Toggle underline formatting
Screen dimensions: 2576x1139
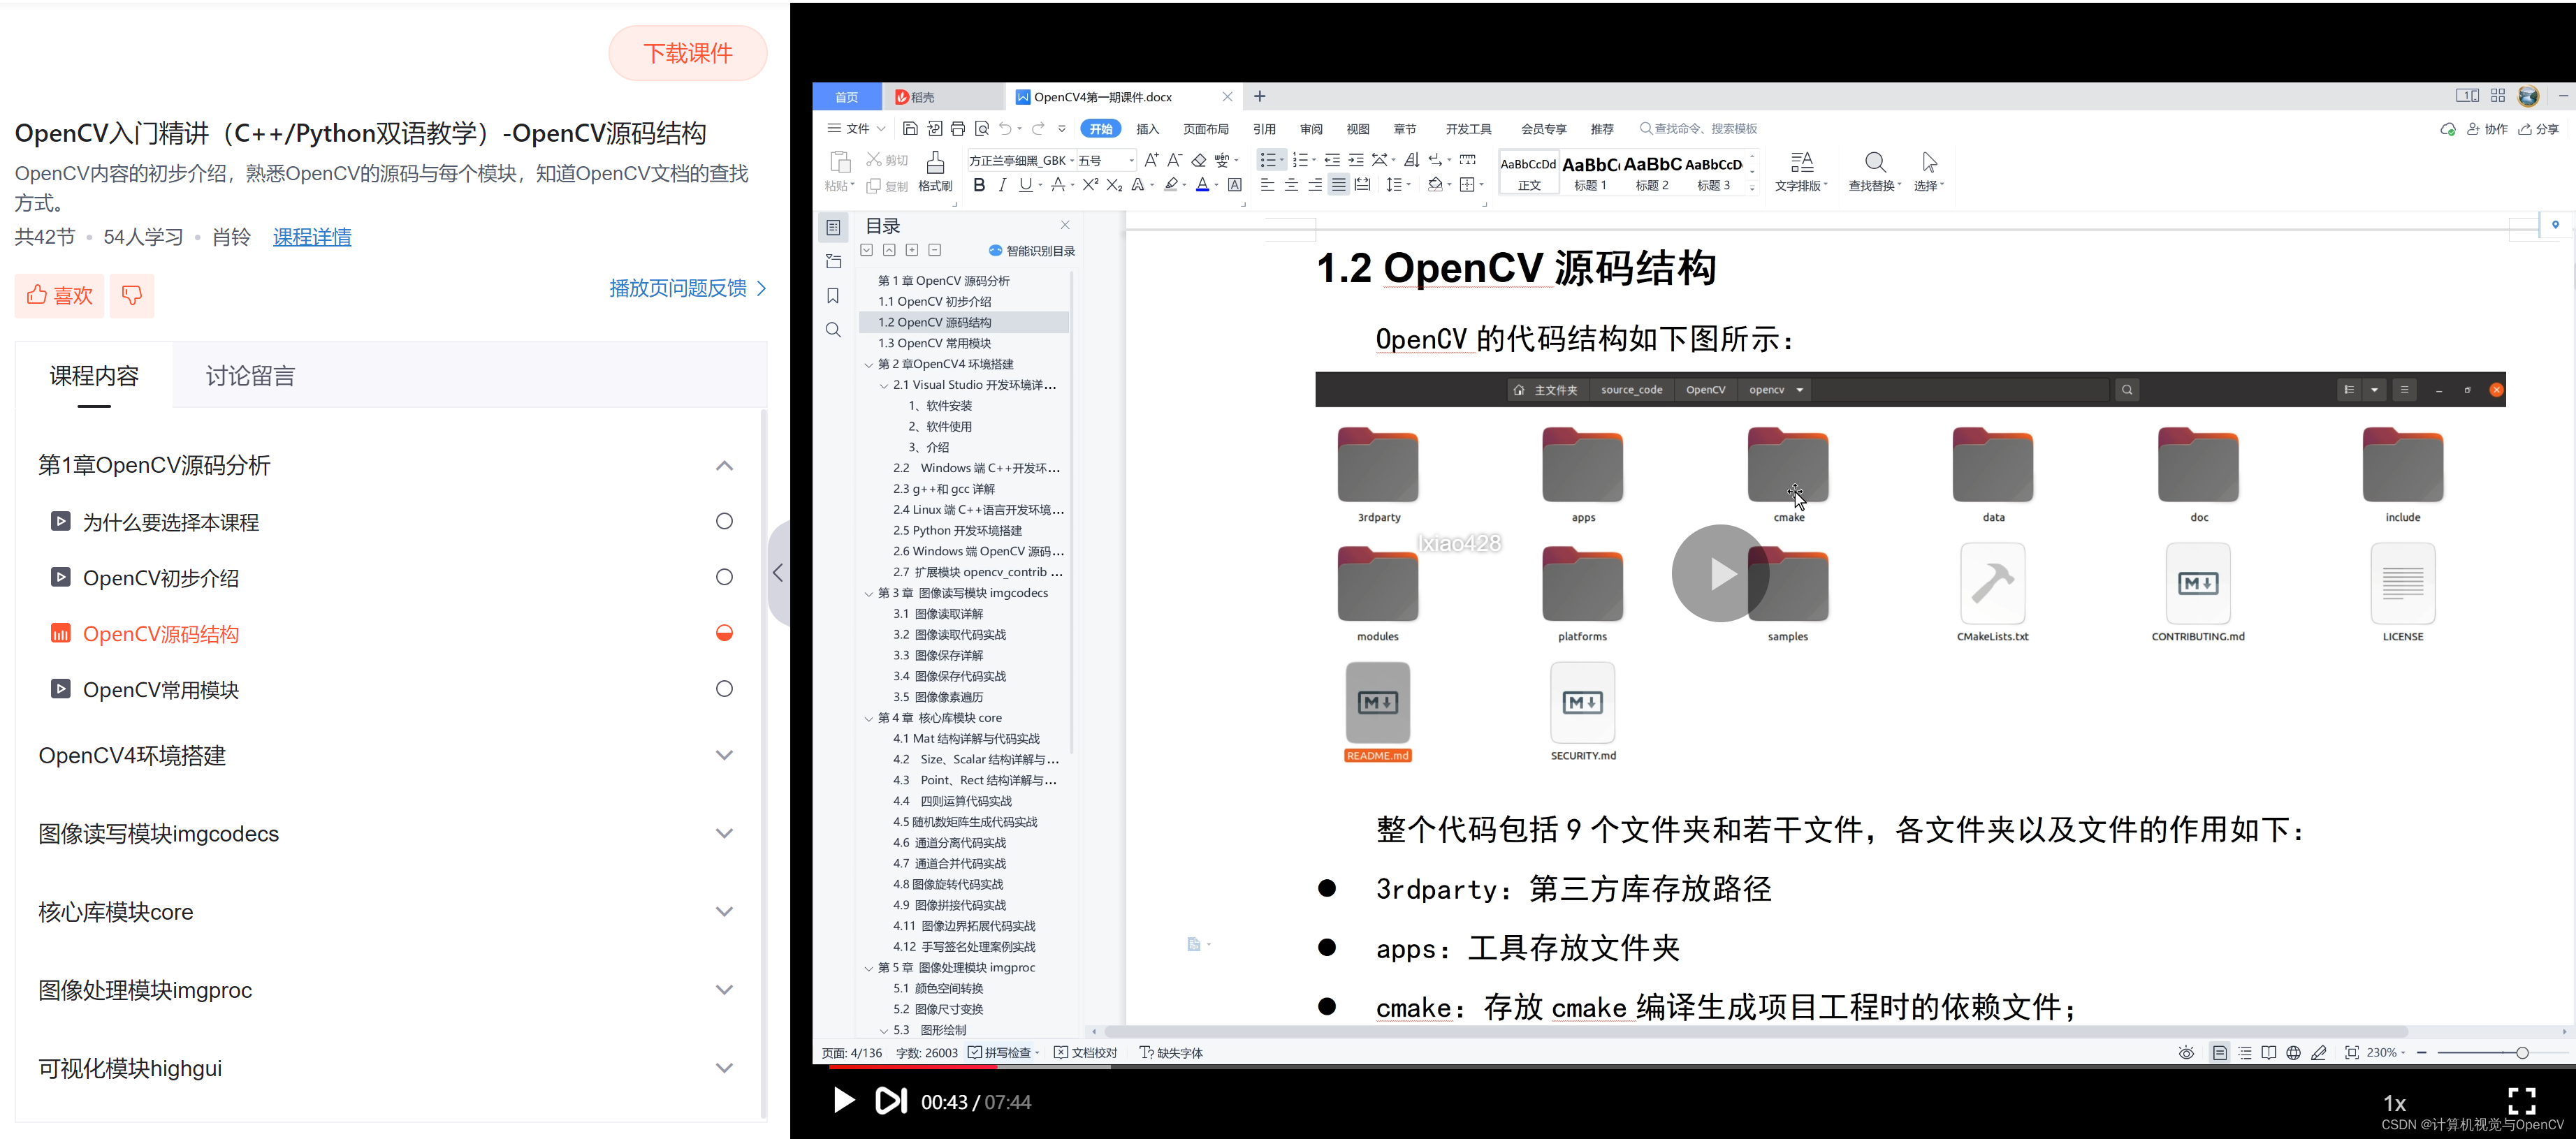coord(1025,185)
